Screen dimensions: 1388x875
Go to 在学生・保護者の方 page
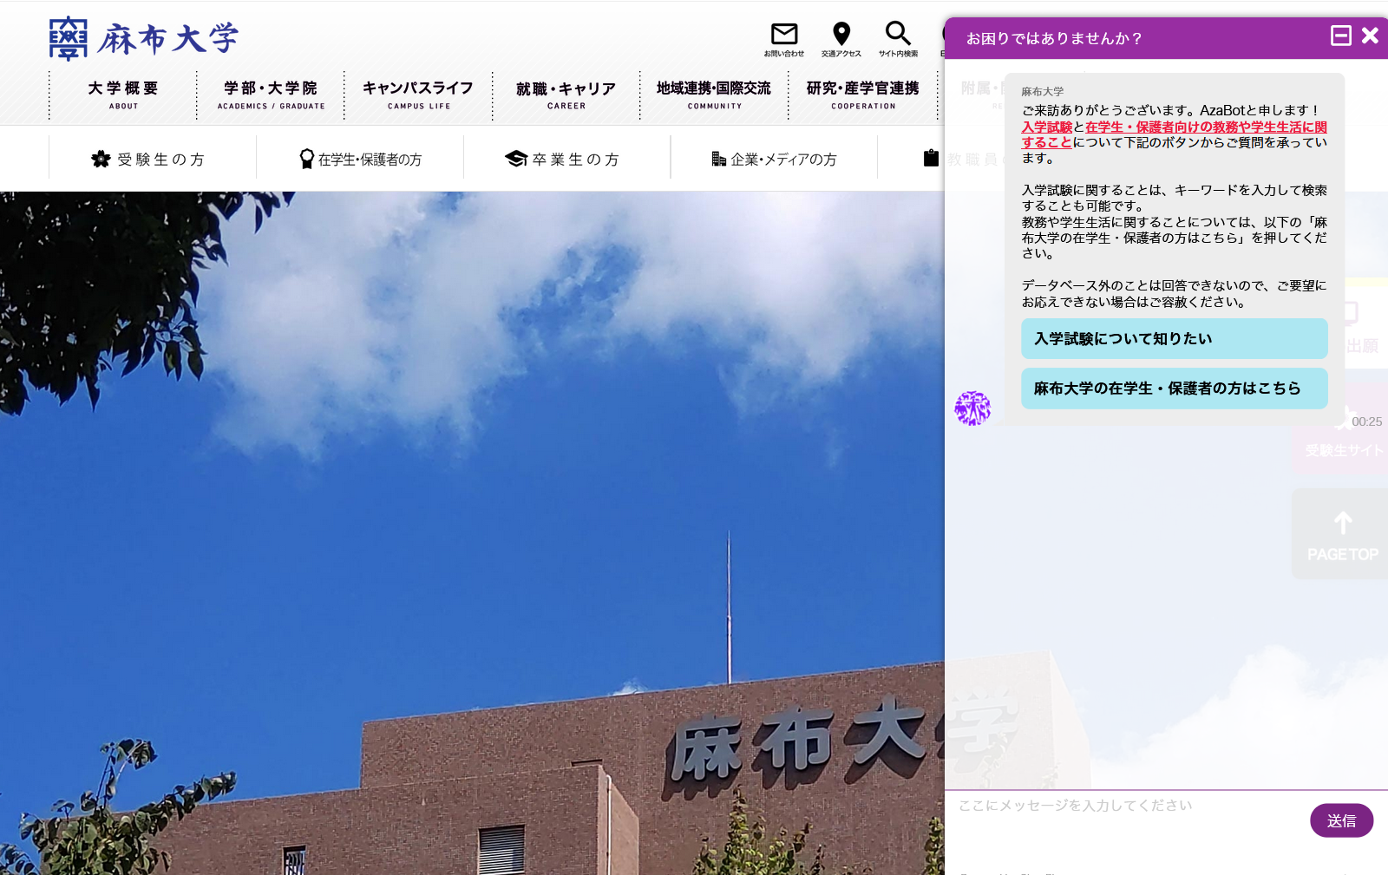point(360,159)
